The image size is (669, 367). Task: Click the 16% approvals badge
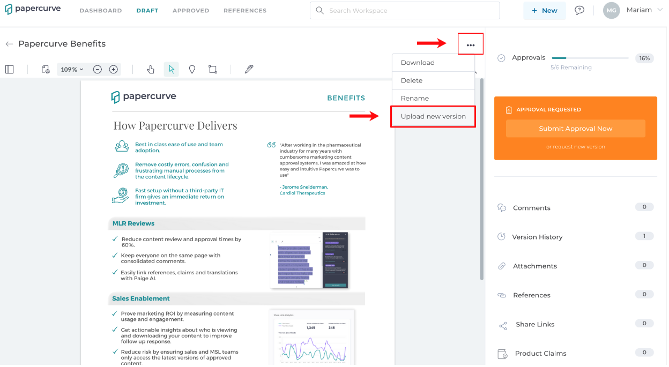pyautogui.click(x=644, y=58)
